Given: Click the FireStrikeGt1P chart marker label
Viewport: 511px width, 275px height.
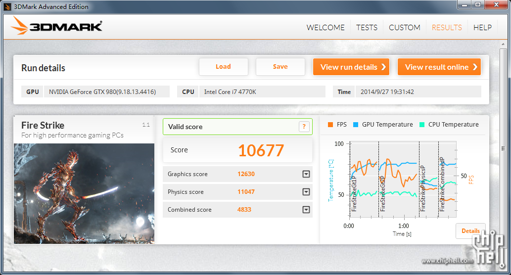Looking at the screenshot, I should 354,193.
